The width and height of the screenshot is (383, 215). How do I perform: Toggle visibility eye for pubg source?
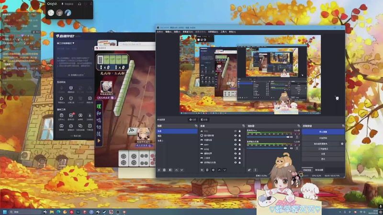[x=236, y=149]
